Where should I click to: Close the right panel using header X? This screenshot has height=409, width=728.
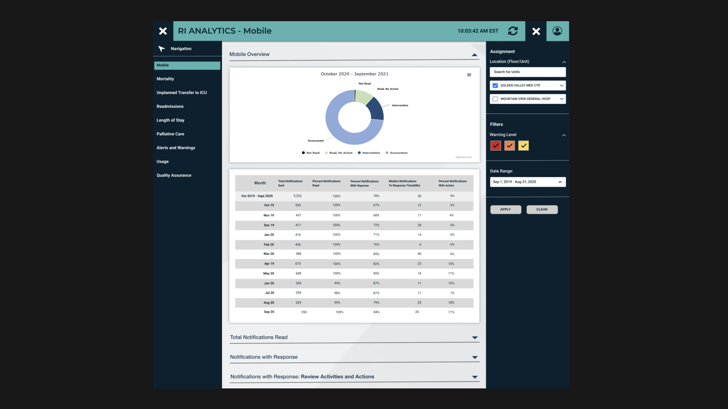[x=536, y=31]
